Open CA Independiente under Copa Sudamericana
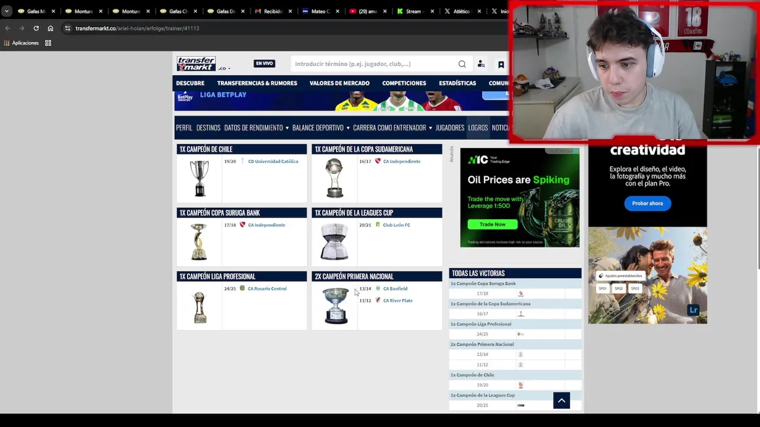The height and width of the screenshot is (427, 760). point(402,161)
